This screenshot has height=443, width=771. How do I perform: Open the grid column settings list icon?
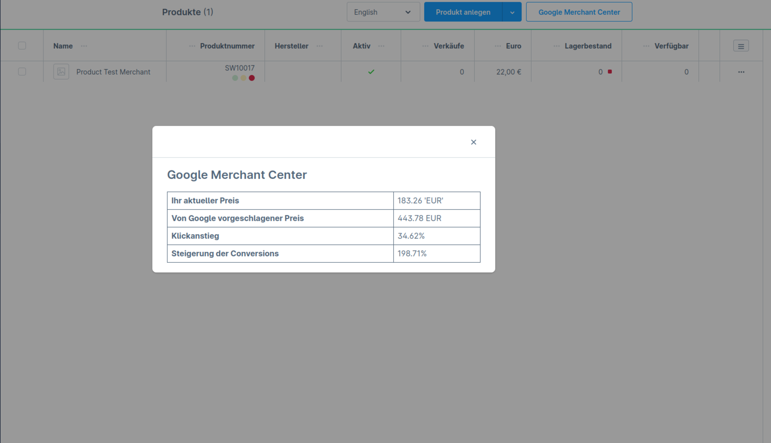click(741, 46)
